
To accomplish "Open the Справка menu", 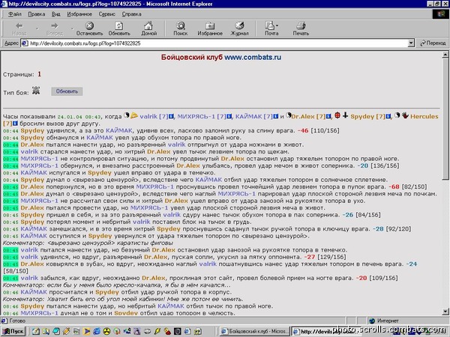I will click(131, 14).
